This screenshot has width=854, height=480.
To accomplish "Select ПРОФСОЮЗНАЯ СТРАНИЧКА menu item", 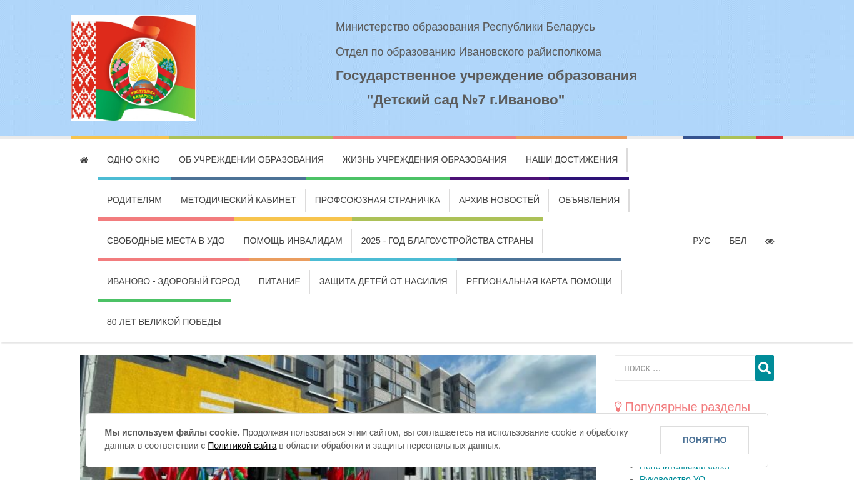I will [378, 200].
